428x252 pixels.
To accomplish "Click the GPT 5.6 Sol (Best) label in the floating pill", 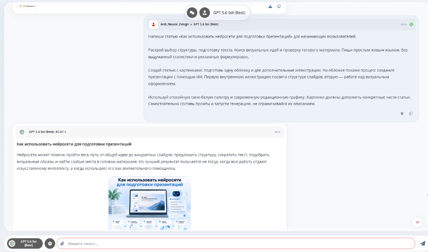I will coord(229,12).
